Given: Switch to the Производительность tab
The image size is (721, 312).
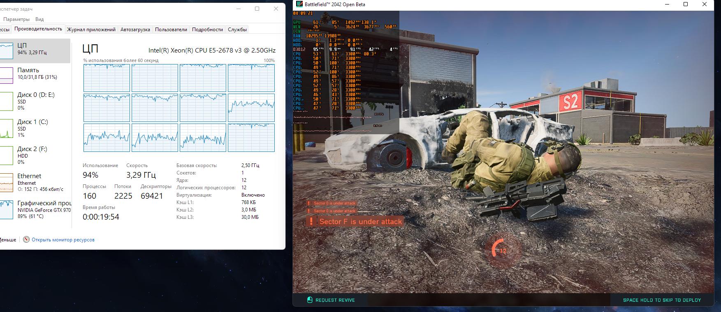Looking at the screenshot, I should [38, 29].
